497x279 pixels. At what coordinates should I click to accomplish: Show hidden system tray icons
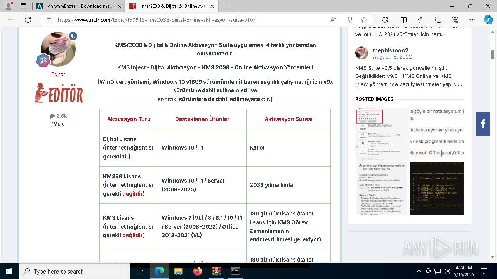419,271
